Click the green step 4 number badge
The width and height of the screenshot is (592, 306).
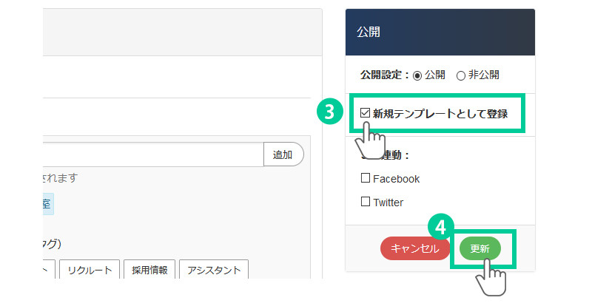(x=440, y=225)
